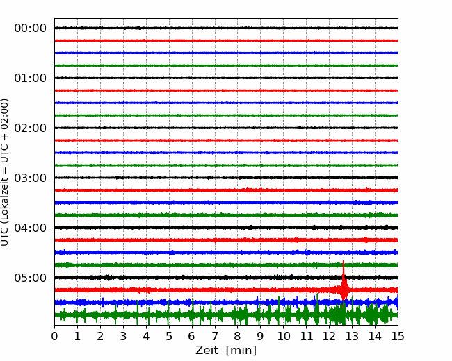Click the noisy green trace at the plot bottom
The width and height of the screenshot is (452, 361).
(x=226, y=314)
